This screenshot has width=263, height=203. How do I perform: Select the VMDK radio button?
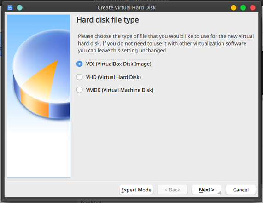(80, 90)
